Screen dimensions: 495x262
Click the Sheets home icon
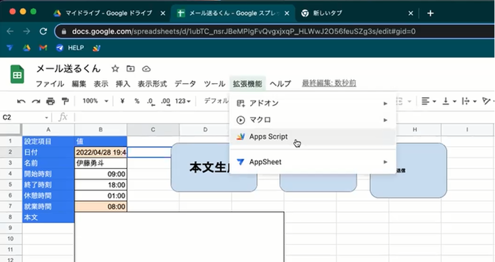[x=18, y=75]
